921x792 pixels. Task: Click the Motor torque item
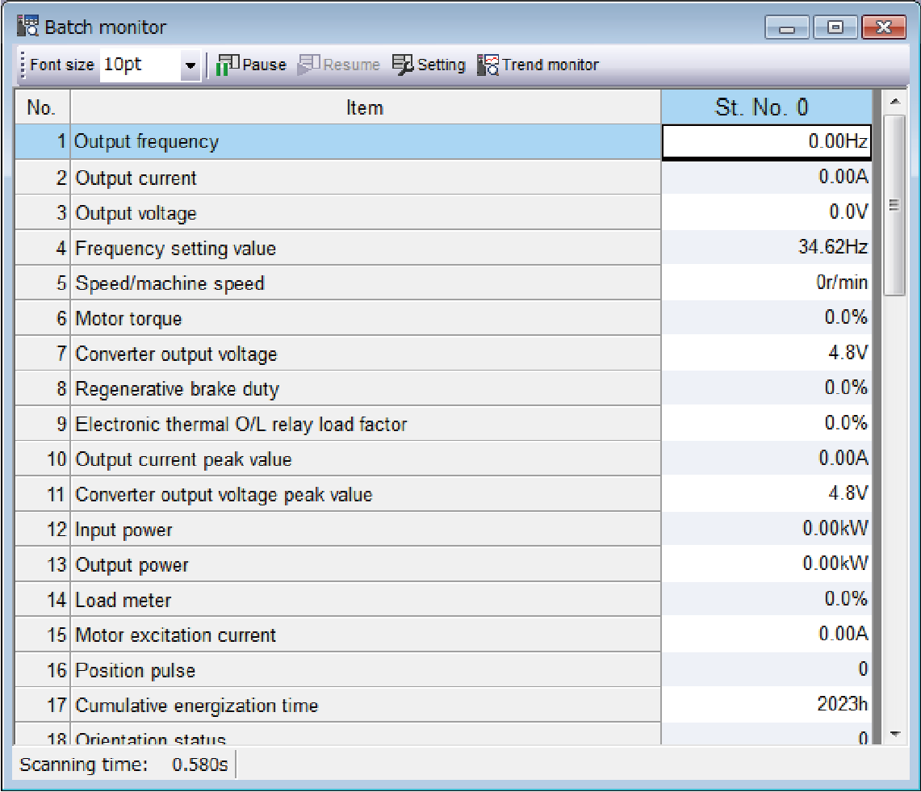click(x=129, y=319)
